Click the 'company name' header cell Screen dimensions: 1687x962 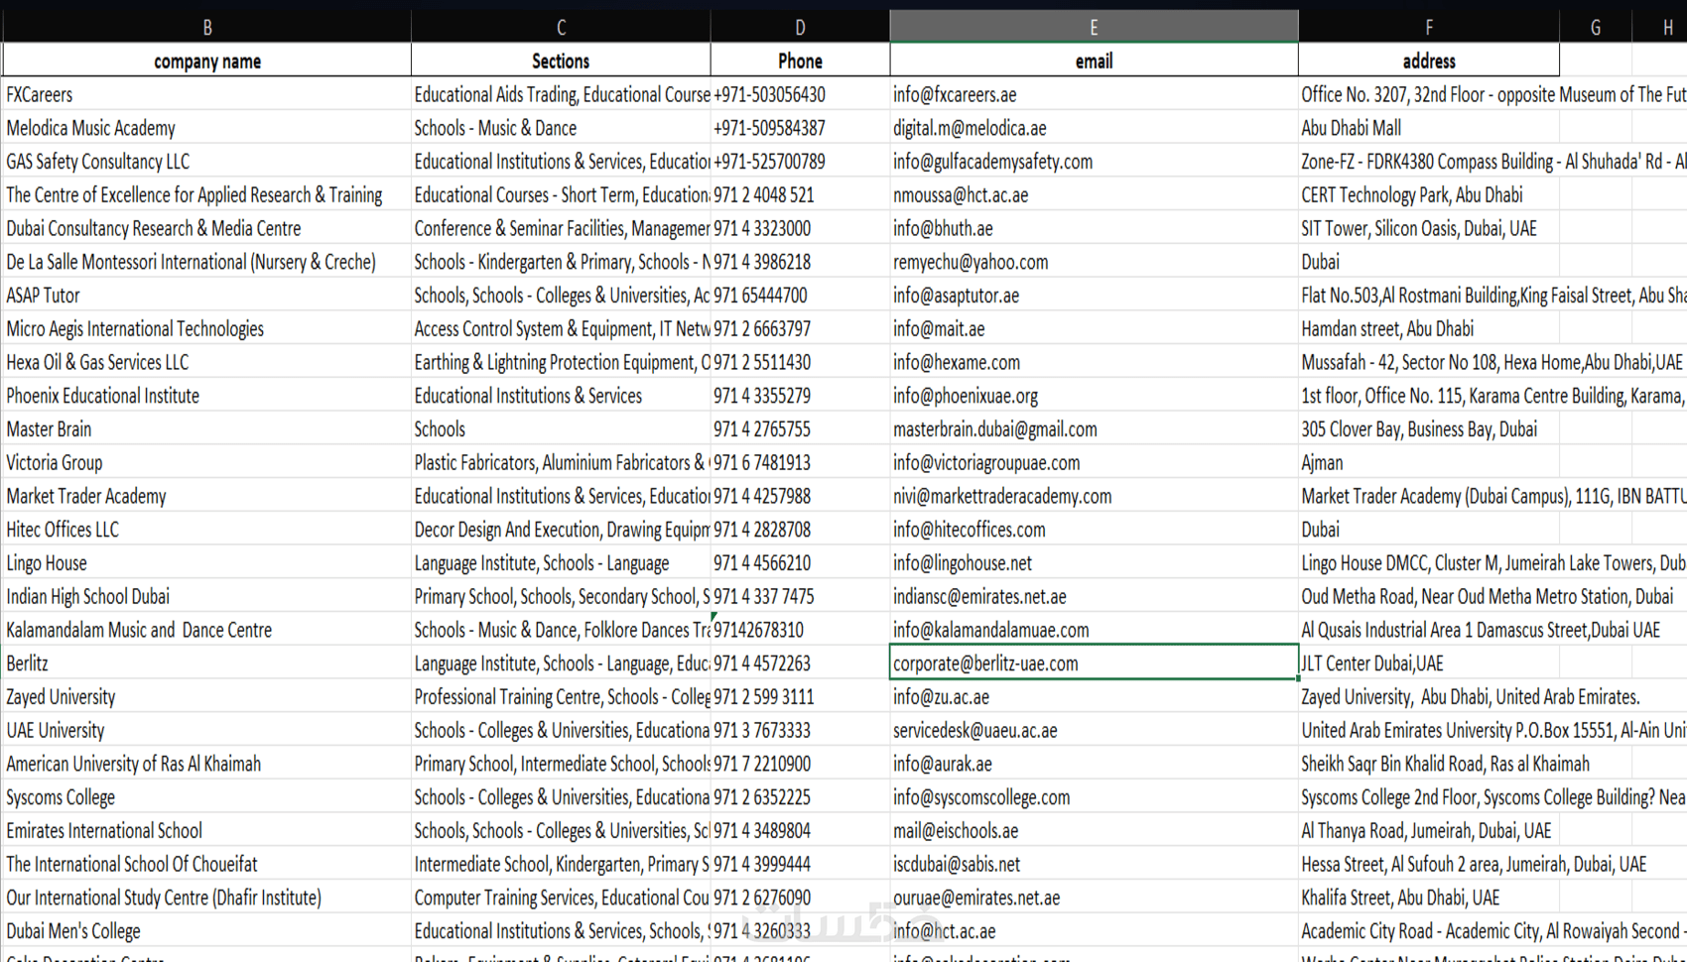206,60
